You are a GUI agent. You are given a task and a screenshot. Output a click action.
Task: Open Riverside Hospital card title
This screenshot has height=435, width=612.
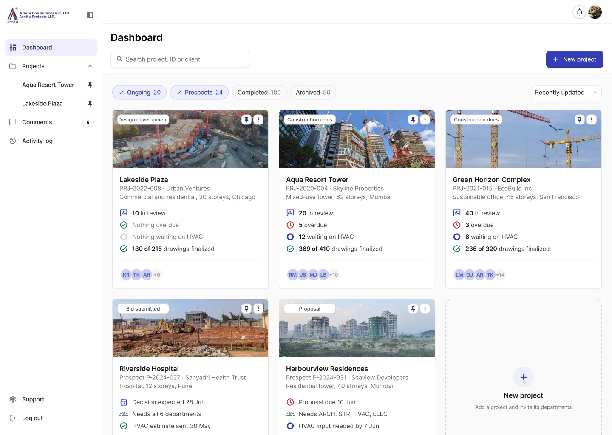(x=149, y=369)
